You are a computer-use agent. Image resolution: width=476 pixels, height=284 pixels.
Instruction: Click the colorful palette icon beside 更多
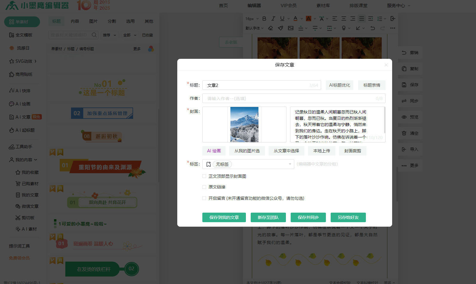pos(151,49)
